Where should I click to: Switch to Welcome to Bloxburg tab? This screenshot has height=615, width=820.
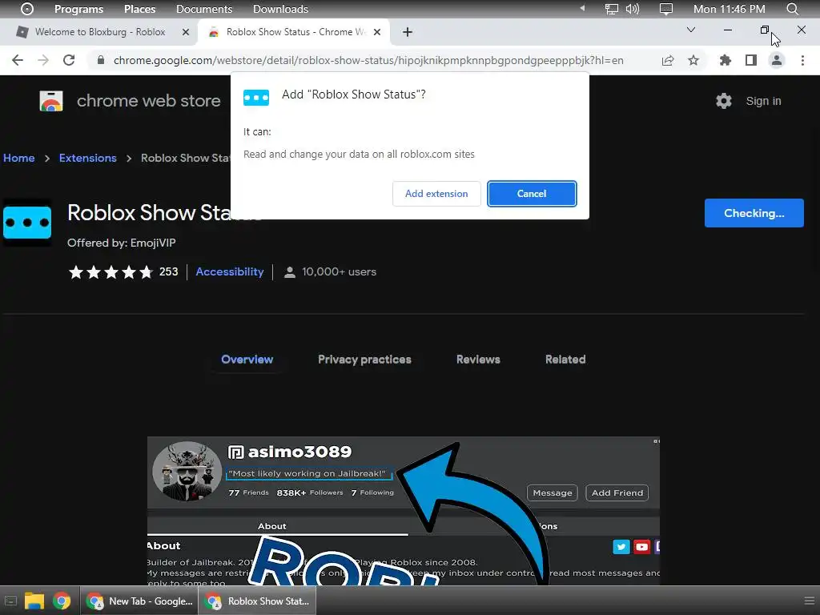99,32
